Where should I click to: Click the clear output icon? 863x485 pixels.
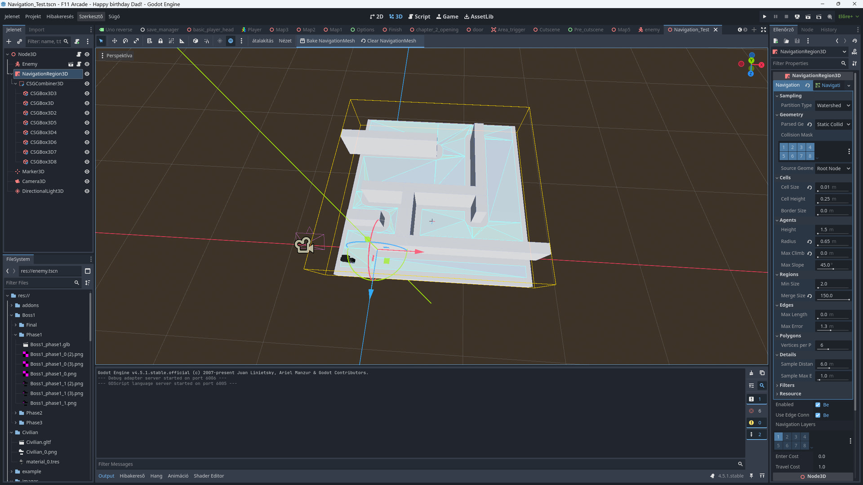(751, 373)
